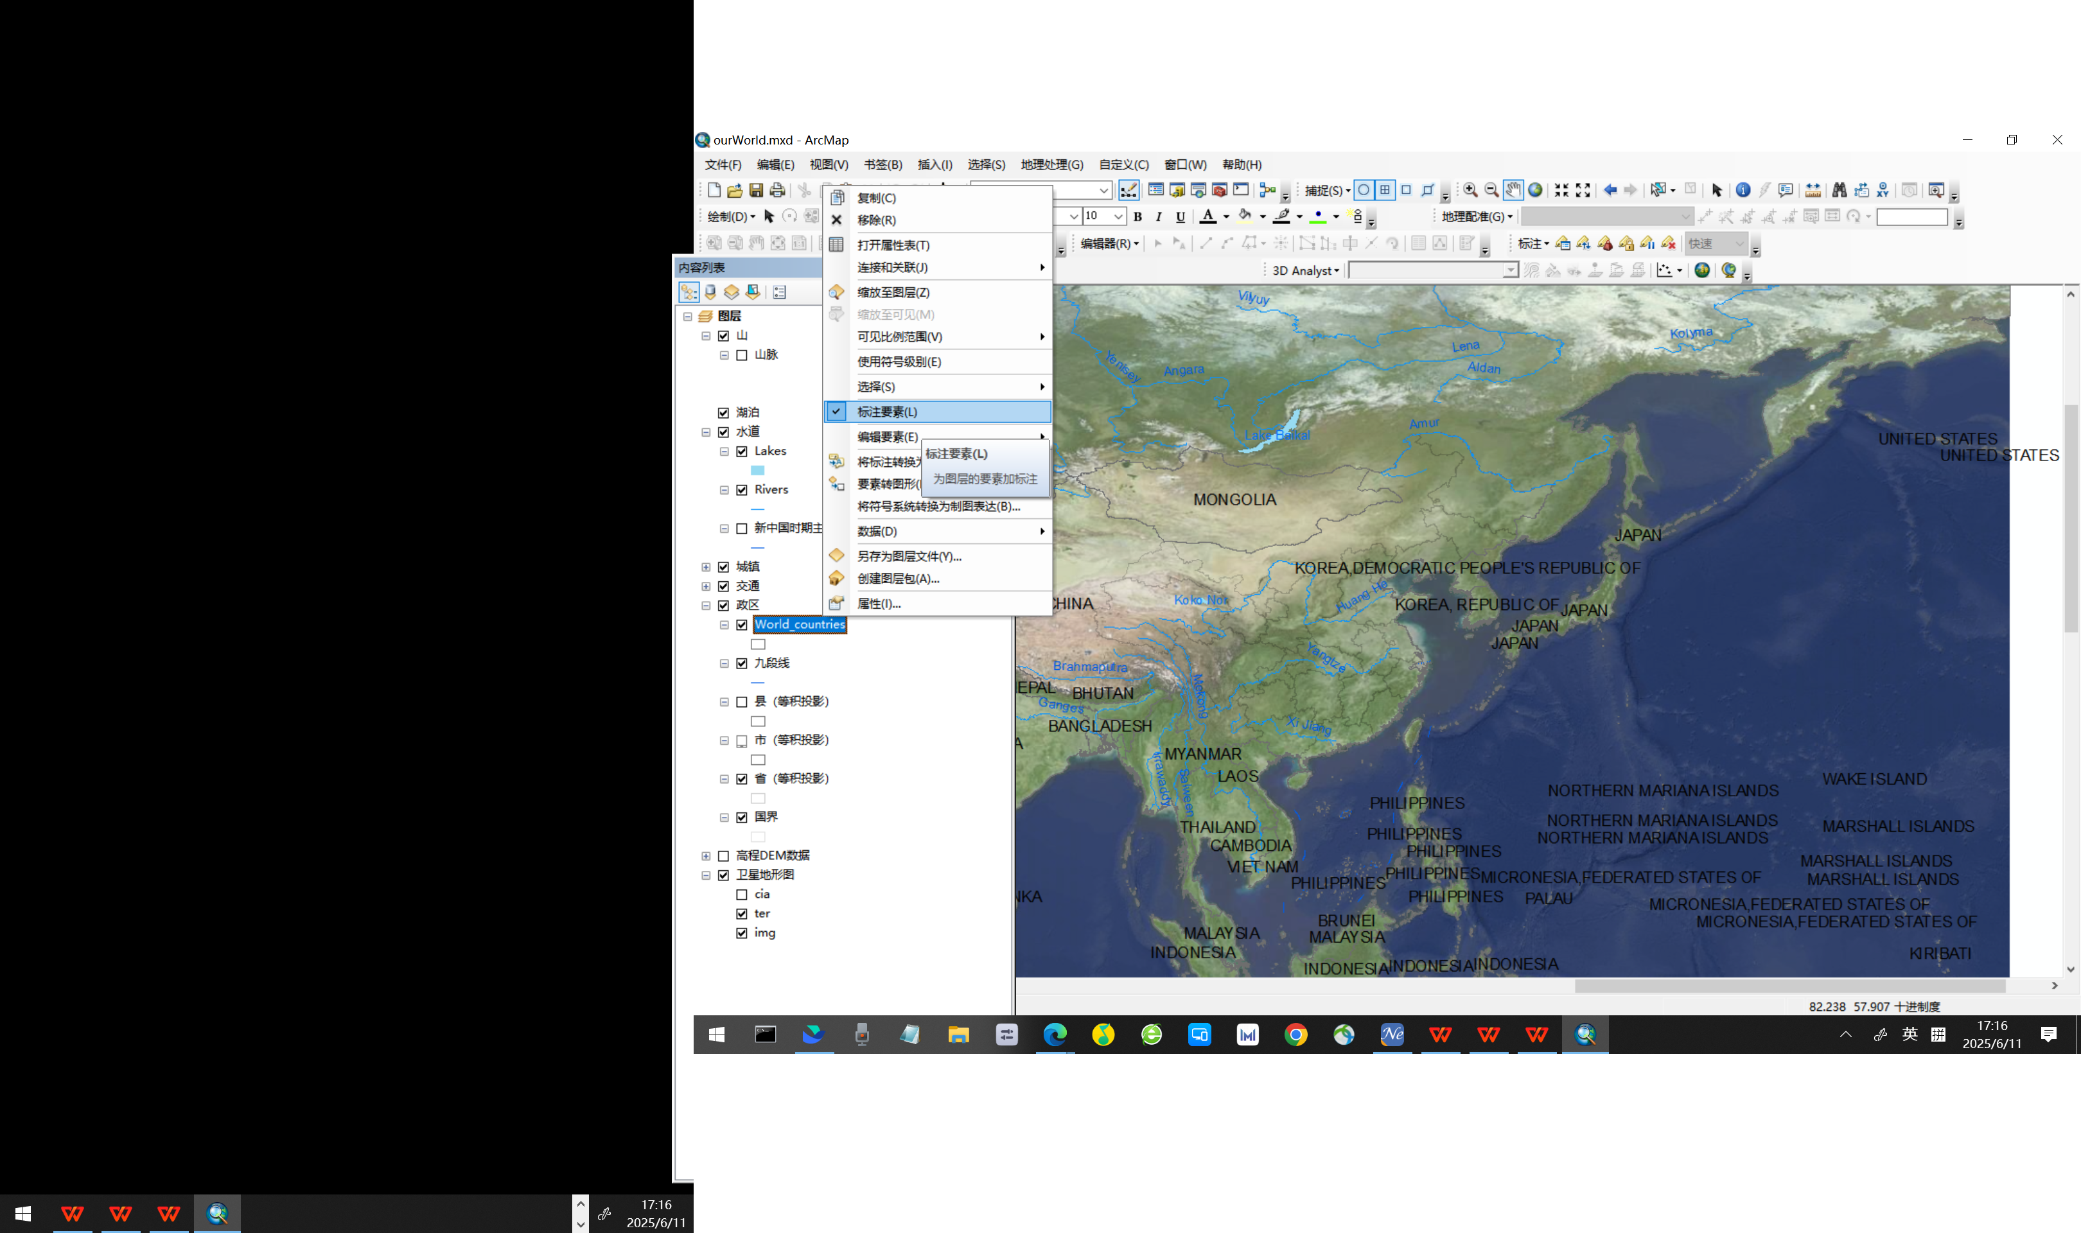Launch ArcGlobe from 3D Analyst toolbar
The width and height of the screenshot is (2081, 1233).
1729,270
